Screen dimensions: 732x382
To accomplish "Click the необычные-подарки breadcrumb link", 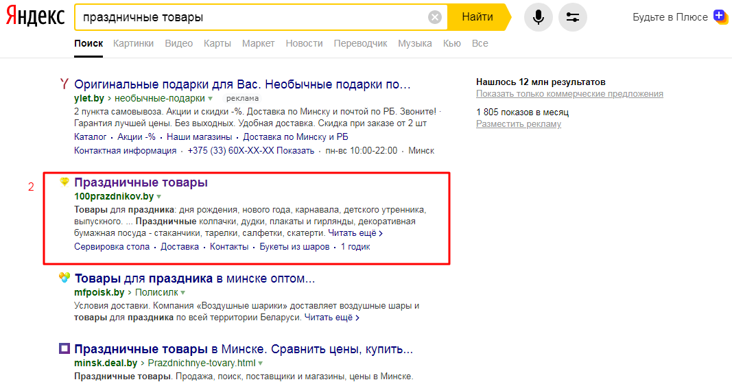I will (x=160, y=99).
